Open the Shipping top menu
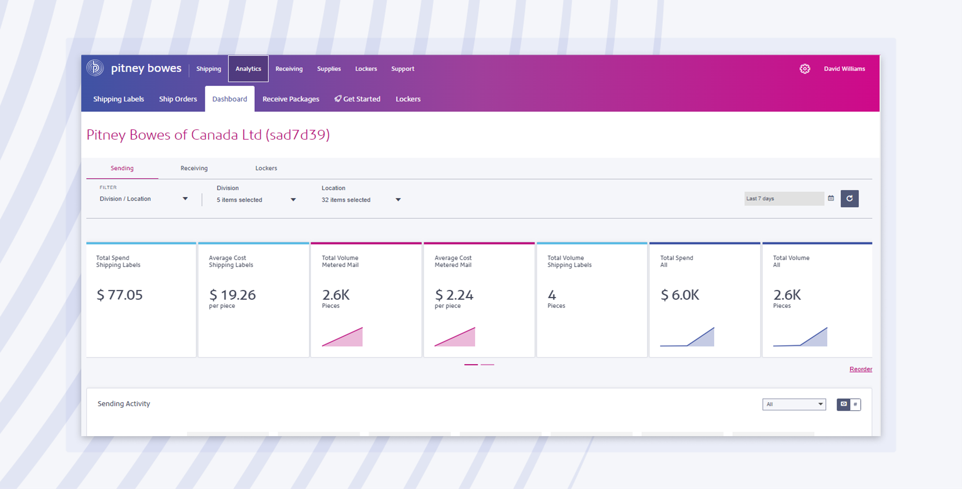This screenshot has width=962, height=489. [x=209, y=69]
